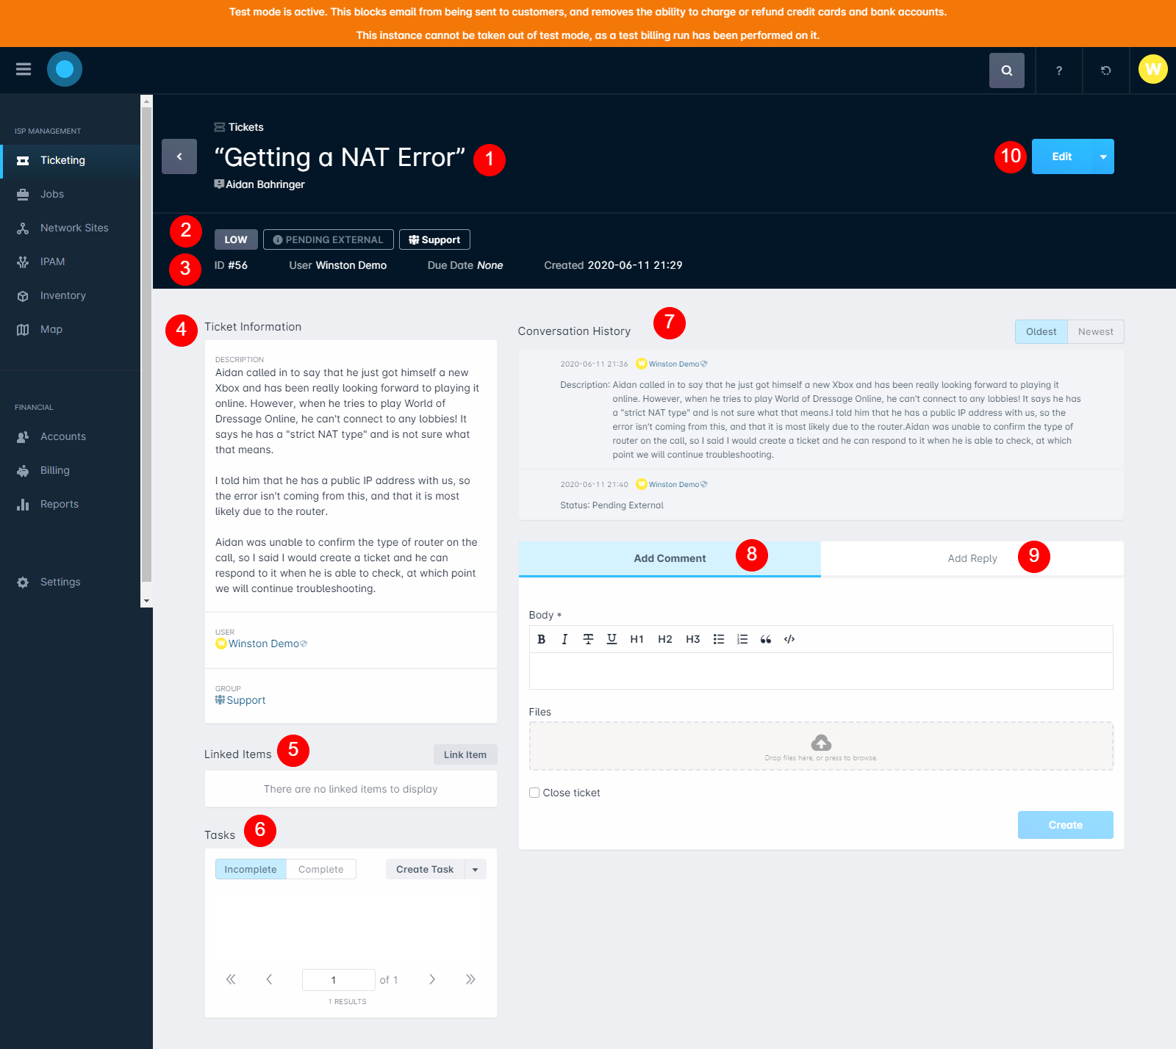Apply italic formatting in Body editor
The height and width of the screenshot is (1049, 1176).
click(564, 639)
